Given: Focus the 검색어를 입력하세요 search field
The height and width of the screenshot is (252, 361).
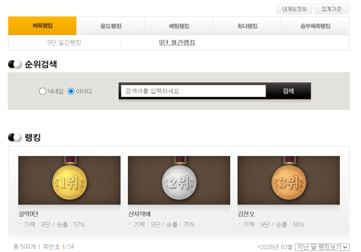Looking at the screenshot, I should coord(193,91).
